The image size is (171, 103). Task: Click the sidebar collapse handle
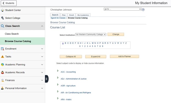pos(47,79)
